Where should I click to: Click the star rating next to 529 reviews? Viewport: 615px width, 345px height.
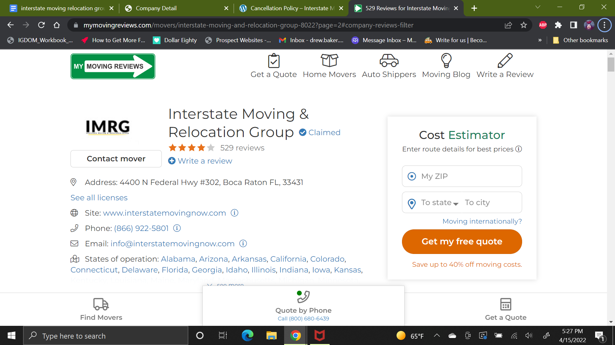[192, 148]
